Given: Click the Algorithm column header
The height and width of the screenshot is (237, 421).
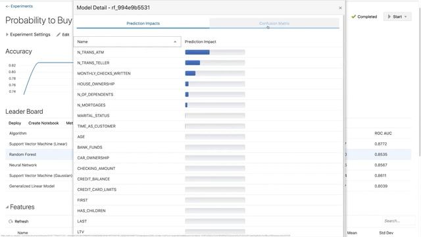Looking at the screenshot, I should 18,133.
